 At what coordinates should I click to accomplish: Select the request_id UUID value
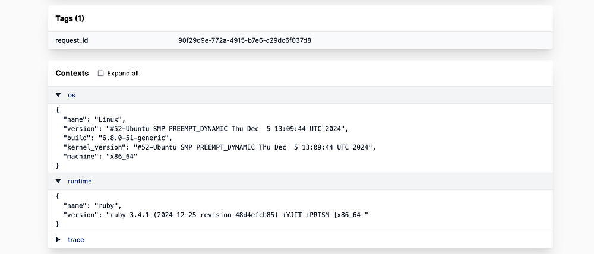click(245, 40)
